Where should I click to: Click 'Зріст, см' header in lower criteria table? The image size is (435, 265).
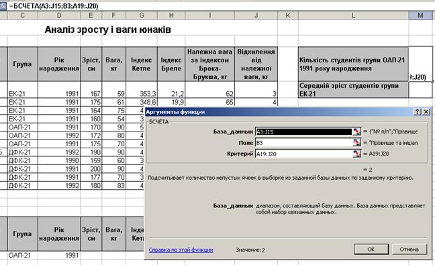click(x=91, y=234)
